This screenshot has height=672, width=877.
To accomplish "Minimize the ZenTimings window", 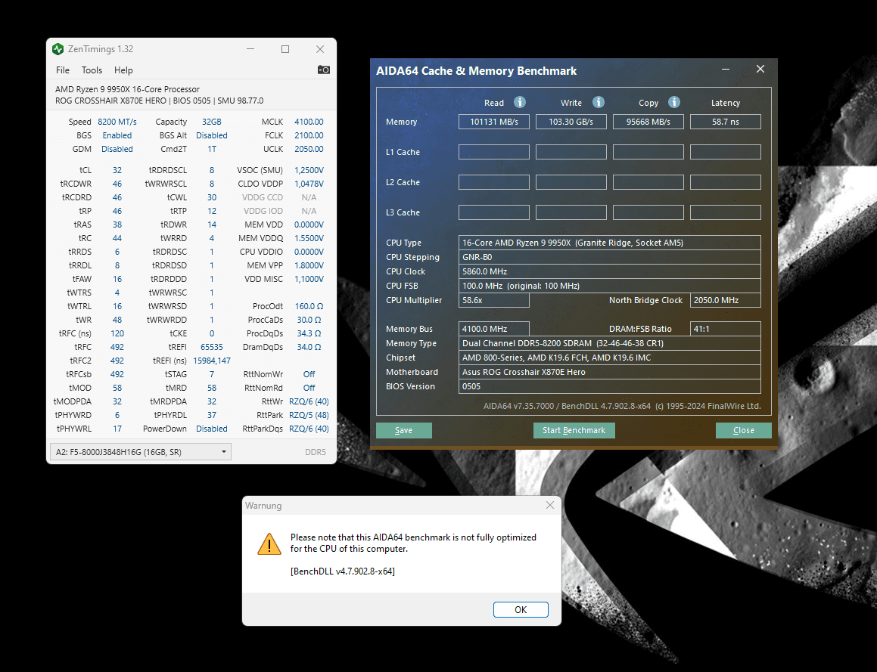I will 250,49.
